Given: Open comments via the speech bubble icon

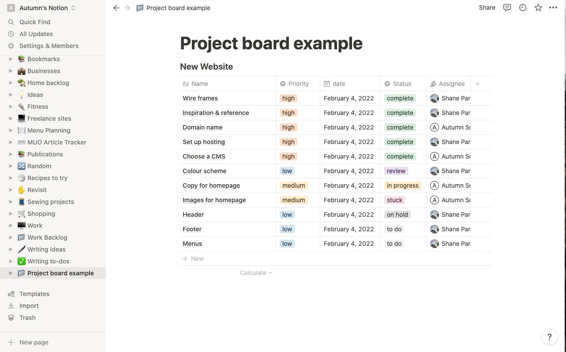Looking at the screenshot, I should pos(506,7).
